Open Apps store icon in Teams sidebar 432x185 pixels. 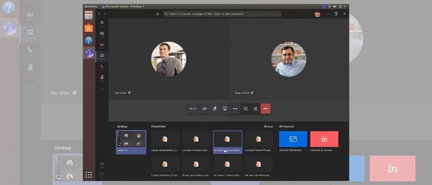pyautogui.click(x=102, y=164)
